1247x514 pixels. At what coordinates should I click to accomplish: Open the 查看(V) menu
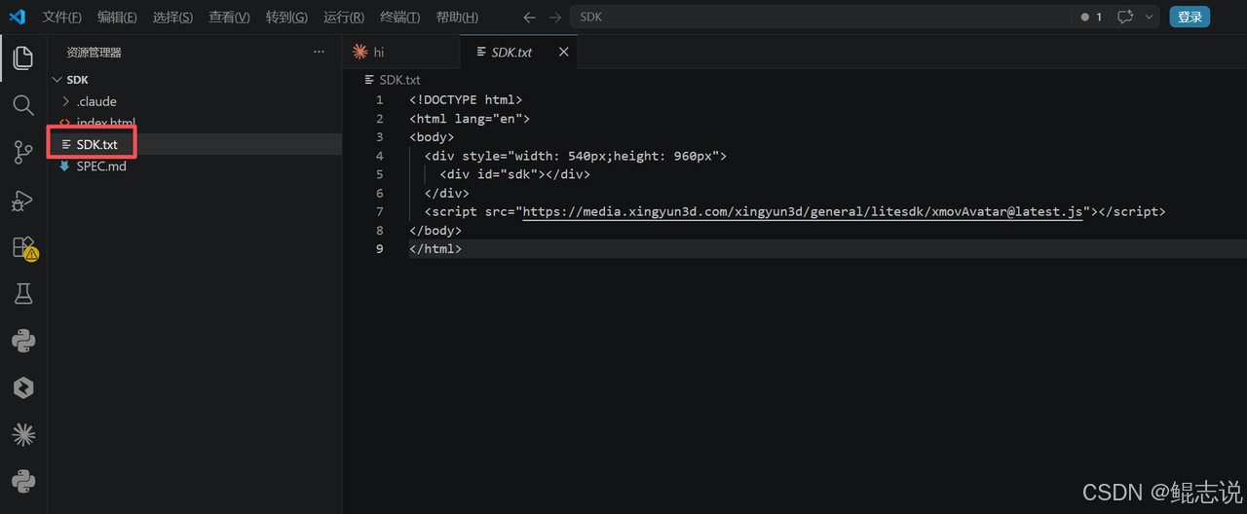(229, 18)
